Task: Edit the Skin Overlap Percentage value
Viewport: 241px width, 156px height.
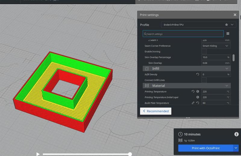Action: [x=216, y=57]
